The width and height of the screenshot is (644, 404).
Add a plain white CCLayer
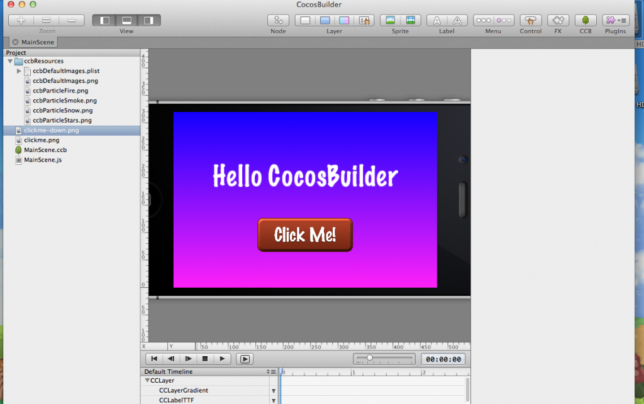click(x=305, y=20)
